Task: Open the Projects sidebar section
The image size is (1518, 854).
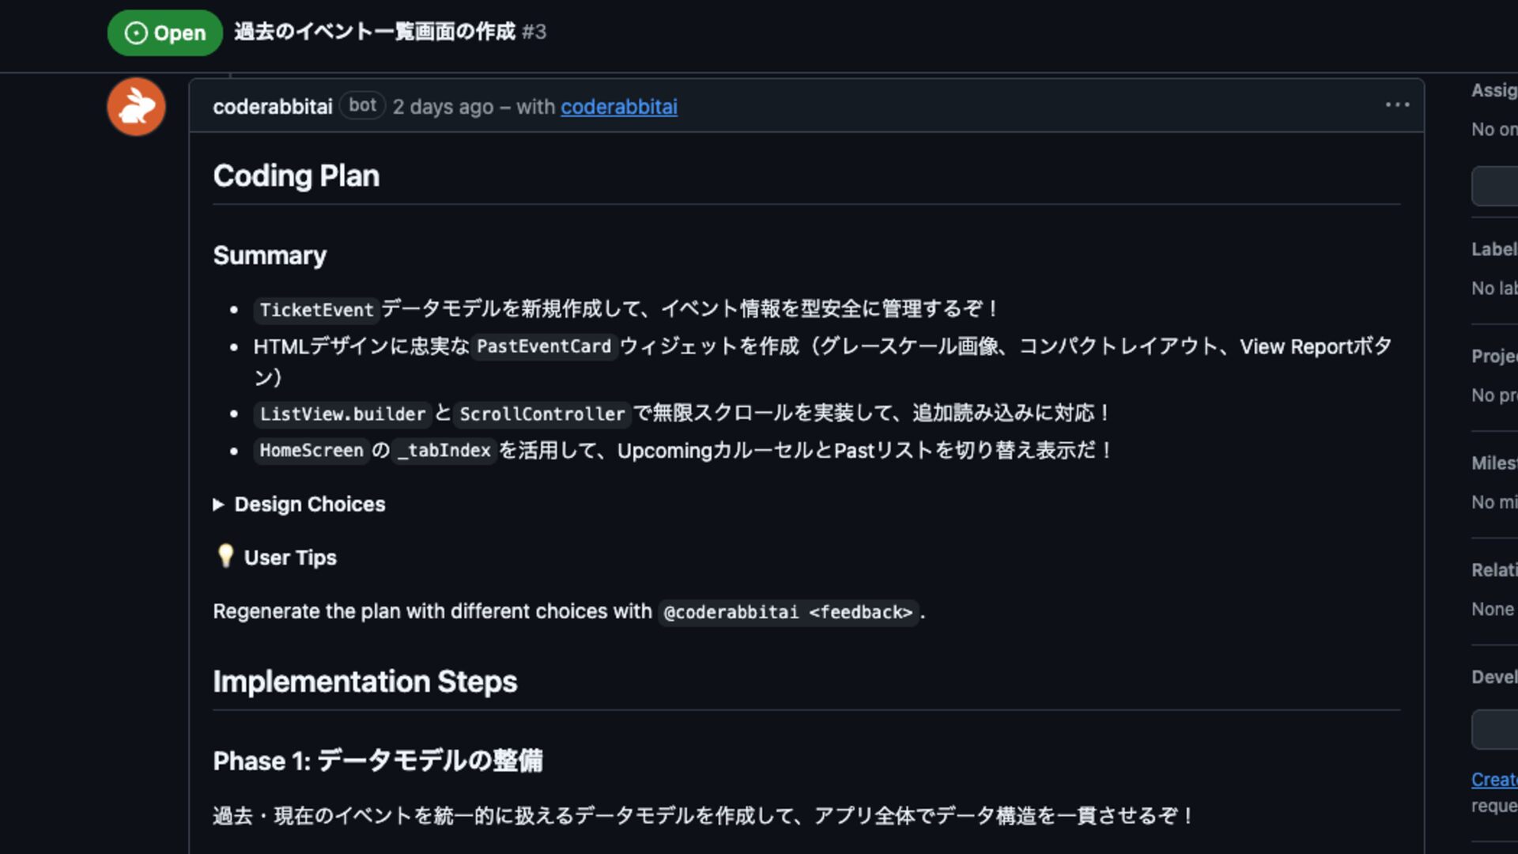Action: point(1493,356)
